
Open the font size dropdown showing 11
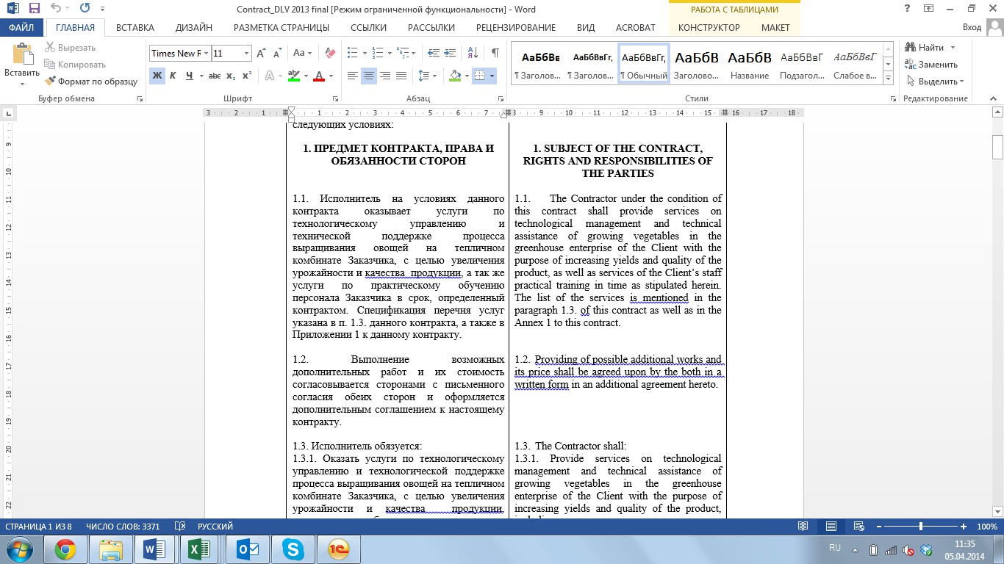pyautogui.click(x=245, y=54)
